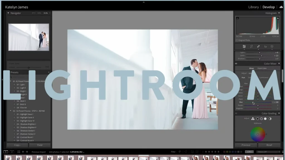285x160 pixels.
Task: Switch to the Library module
Action: click(x=254, y=7)
